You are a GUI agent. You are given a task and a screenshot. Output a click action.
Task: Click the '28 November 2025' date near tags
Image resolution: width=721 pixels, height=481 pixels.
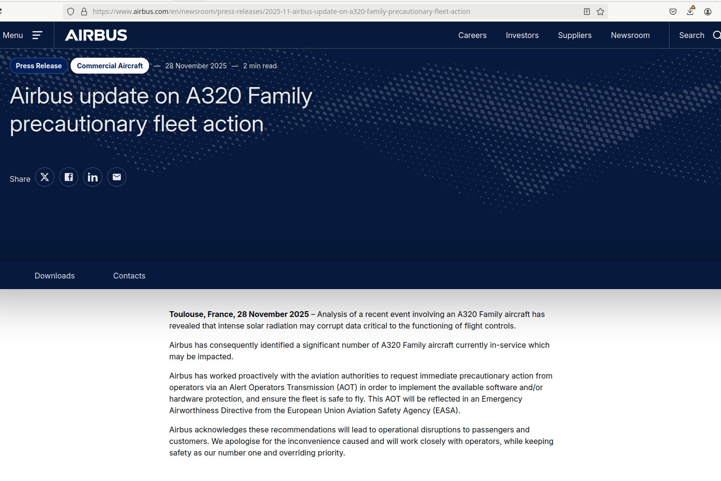[x=196, y=66]
